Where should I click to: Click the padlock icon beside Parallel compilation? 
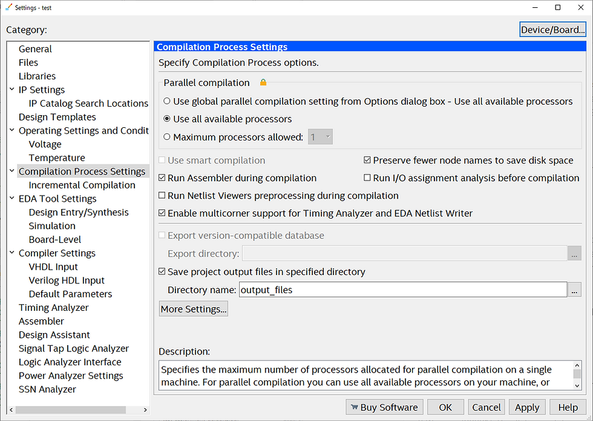[263, 82]
